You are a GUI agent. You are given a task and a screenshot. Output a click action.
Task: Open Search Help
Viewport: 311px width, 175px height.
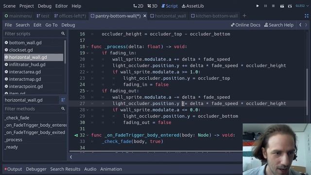278,25
